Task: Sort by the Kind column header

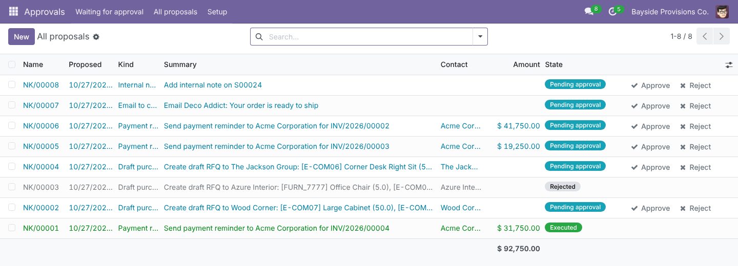Action: coord(126,64)
